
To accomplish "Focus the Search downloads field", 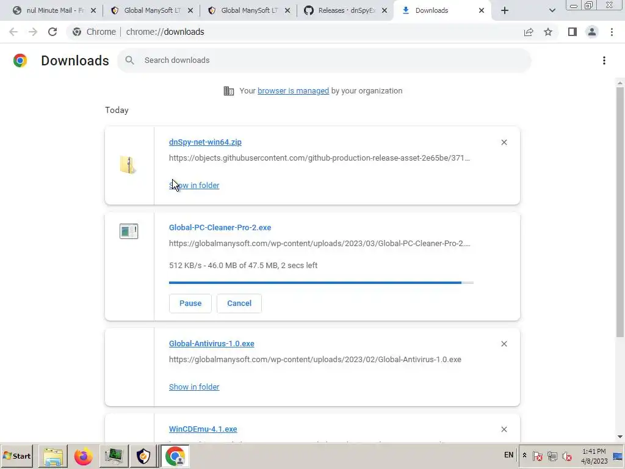I will pyautogui.click(x=325, y=60).
